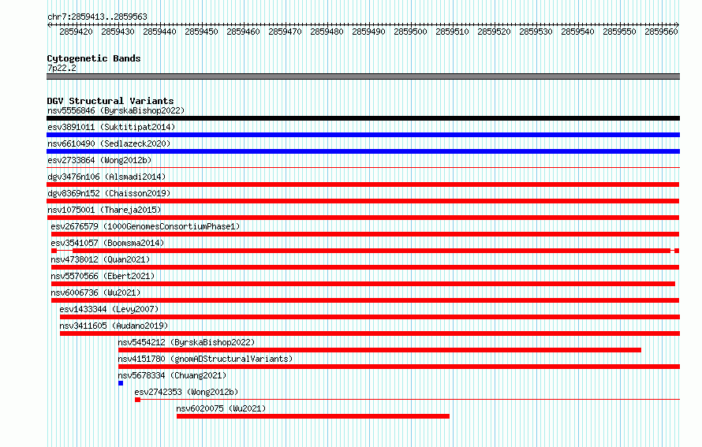702x447 pixels.
Task: Click ruler position label 2859510
Action: point(452,32)
